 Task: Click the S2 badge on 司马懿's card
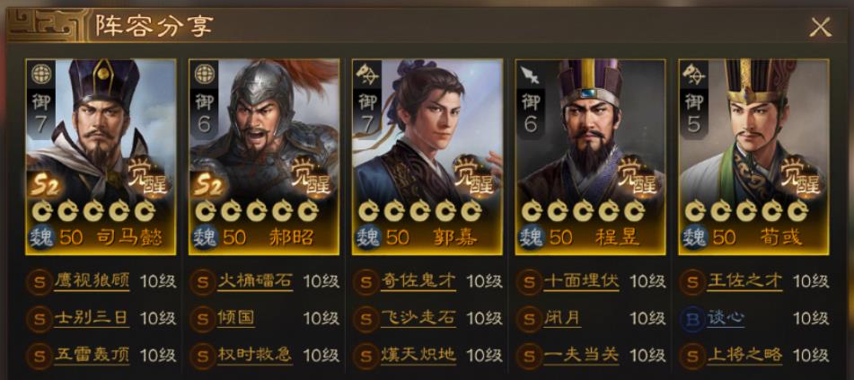click(x=45, y=187)
